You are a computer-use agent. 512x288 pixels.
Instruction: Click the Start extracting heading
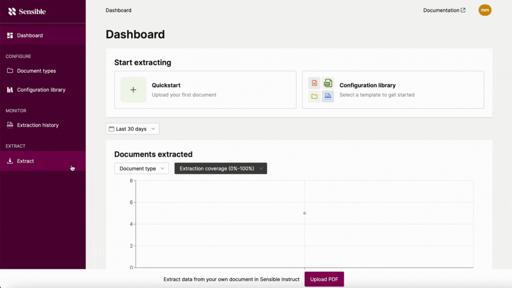[143, 62]
